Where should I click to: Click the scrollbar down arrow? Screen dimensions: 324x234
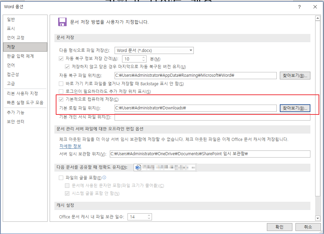click(318, 218)
